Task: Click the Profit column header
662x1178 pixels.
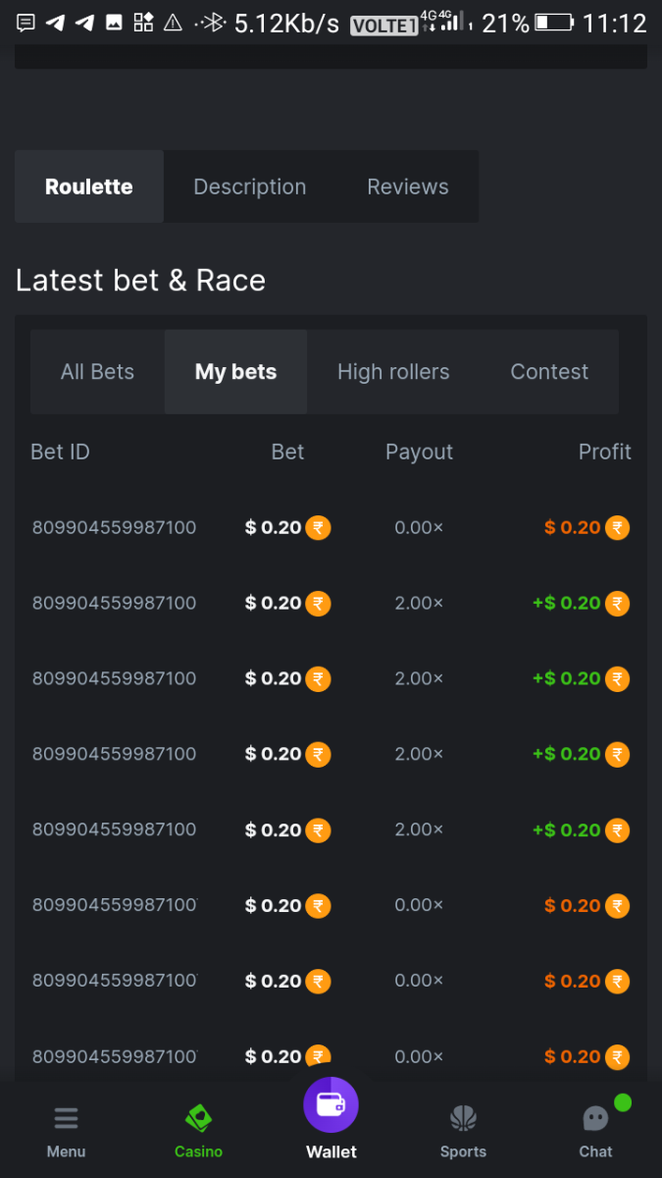Action: pos(604,452)
